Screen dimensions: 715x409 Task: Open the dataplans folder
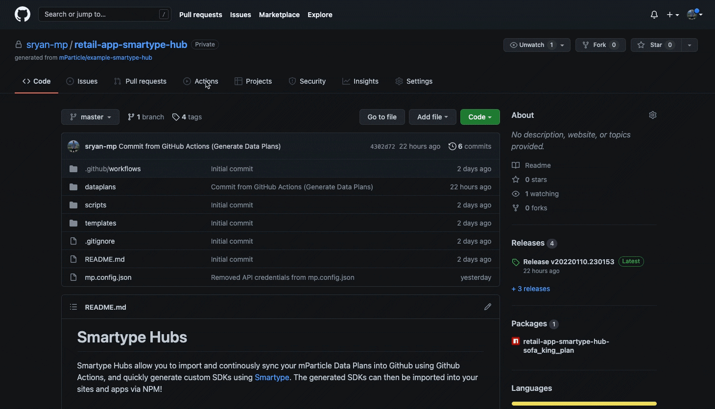[x=100, y=187]
